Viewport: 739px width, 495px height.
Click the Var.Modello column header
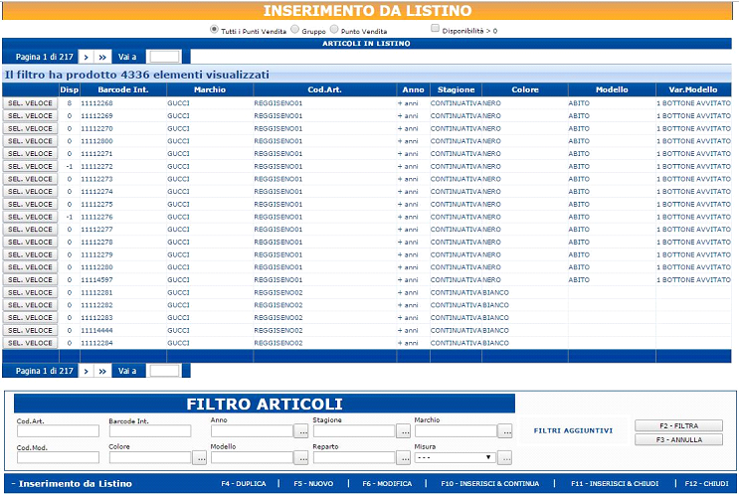(x=693, y=89)
